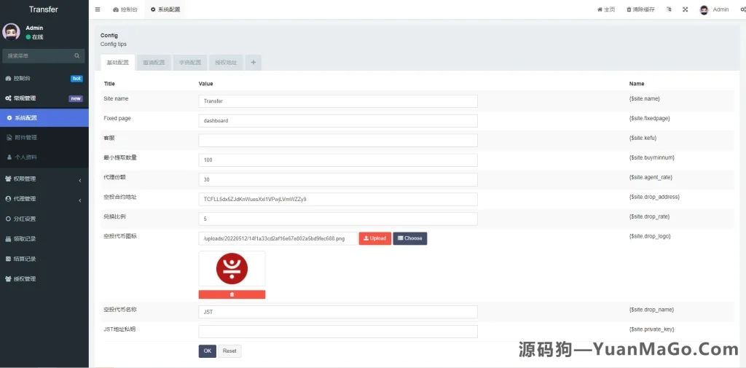
Task: Click the new badge beside 常规管理
Action: tap(76, 98)
